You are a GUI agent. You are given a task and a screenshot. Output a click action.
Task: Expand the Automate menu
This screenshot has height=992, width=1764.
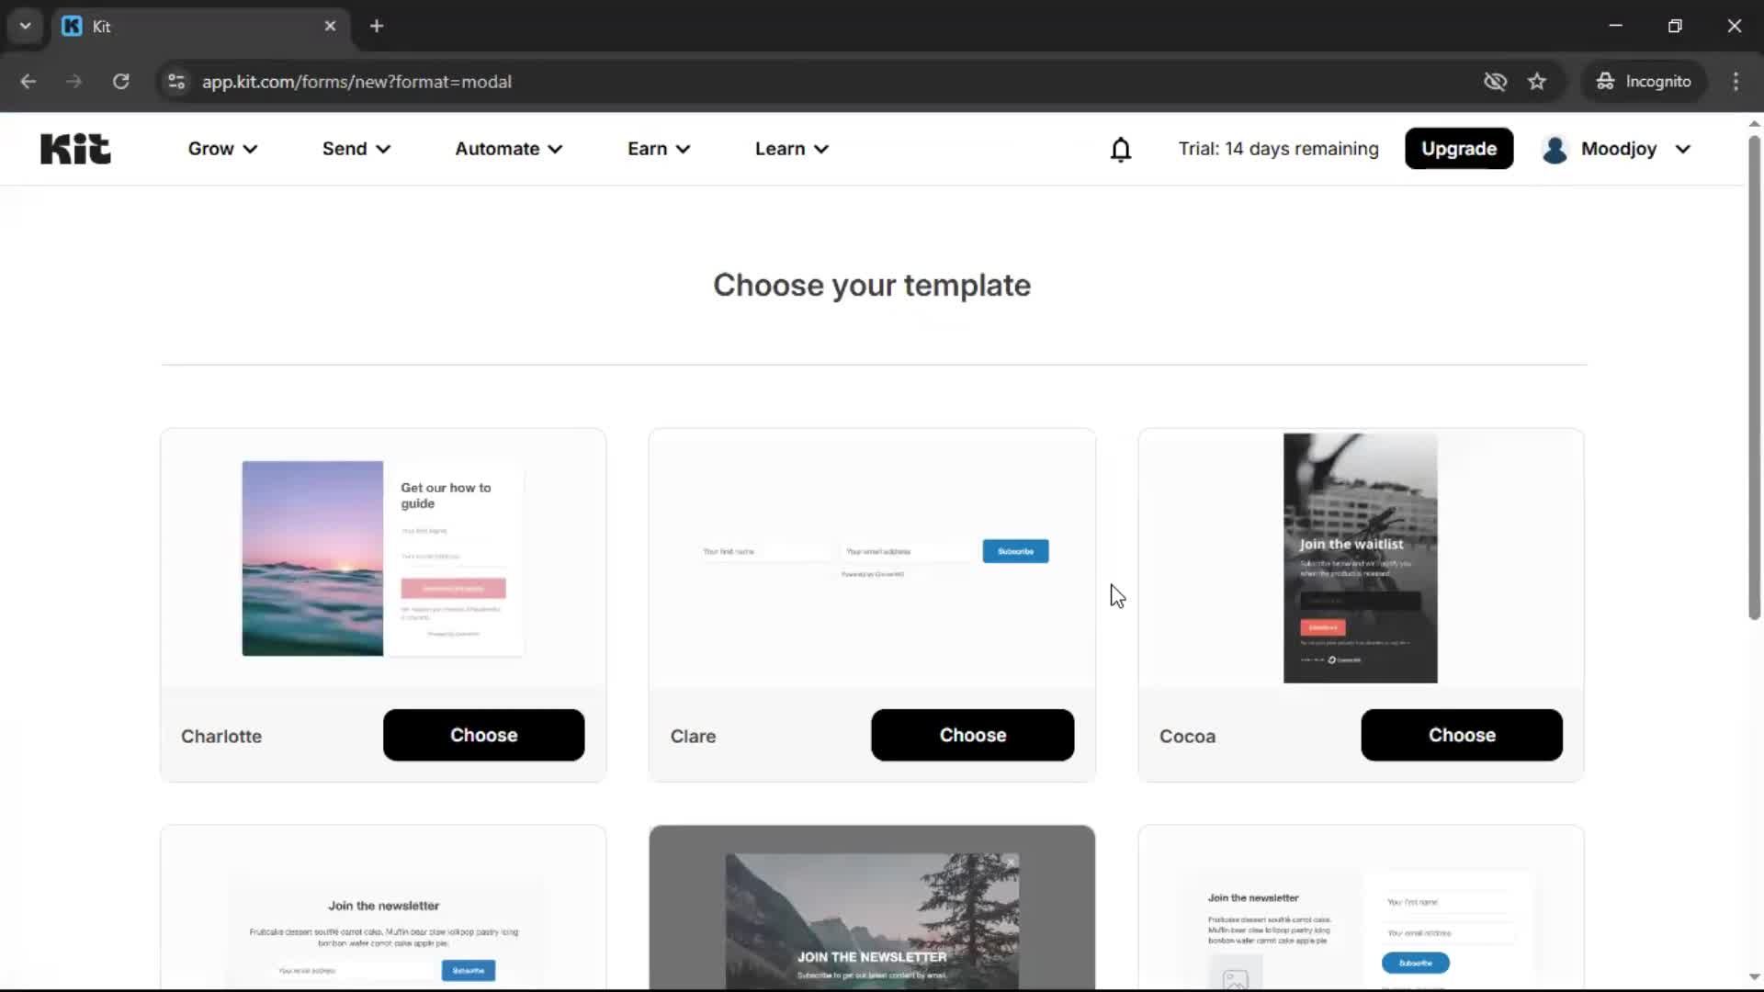pyautogui.click(x=508, y=148)
